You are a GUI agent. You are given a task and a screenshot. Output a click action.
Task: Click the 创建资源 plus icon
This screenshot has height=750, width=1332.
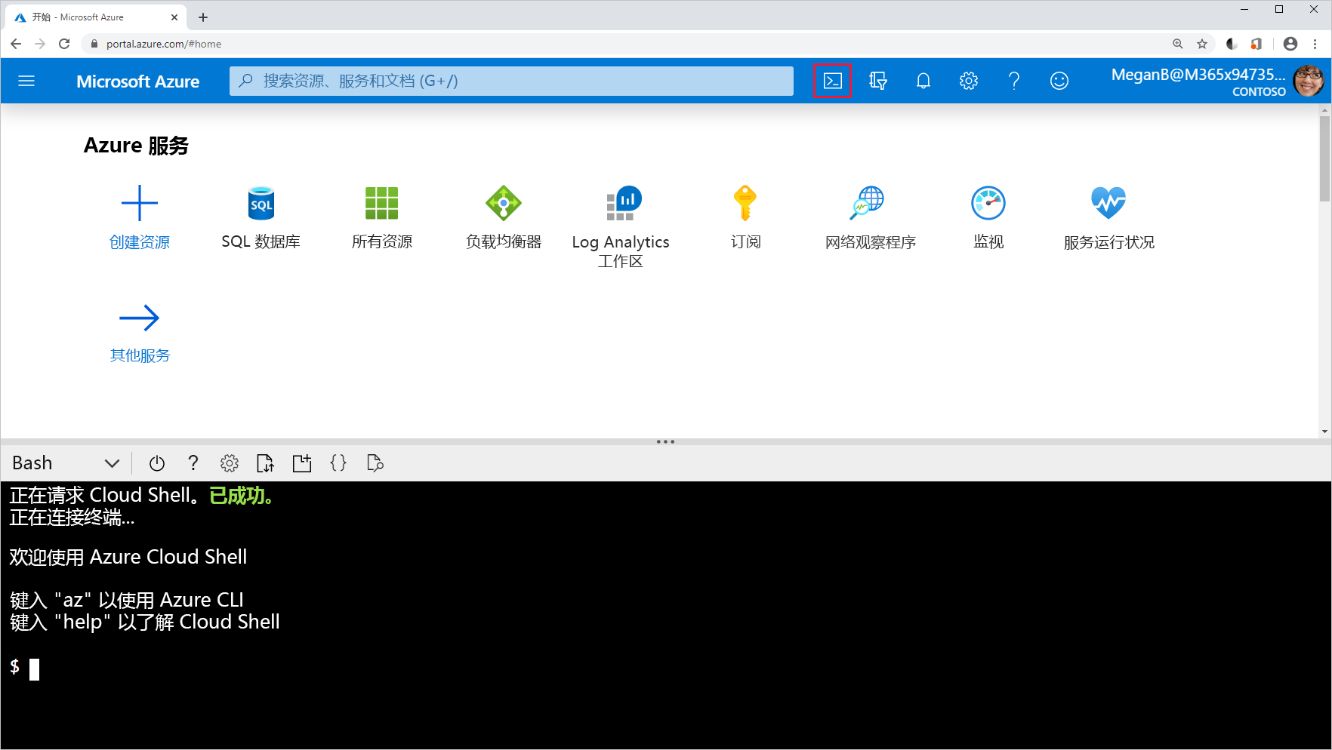[x=140, y=202]
